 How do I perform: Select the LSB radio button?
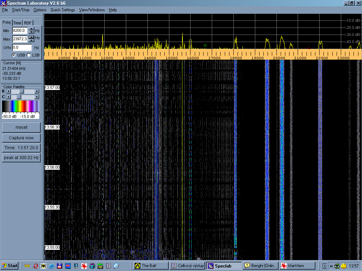(x=29, y=55)
